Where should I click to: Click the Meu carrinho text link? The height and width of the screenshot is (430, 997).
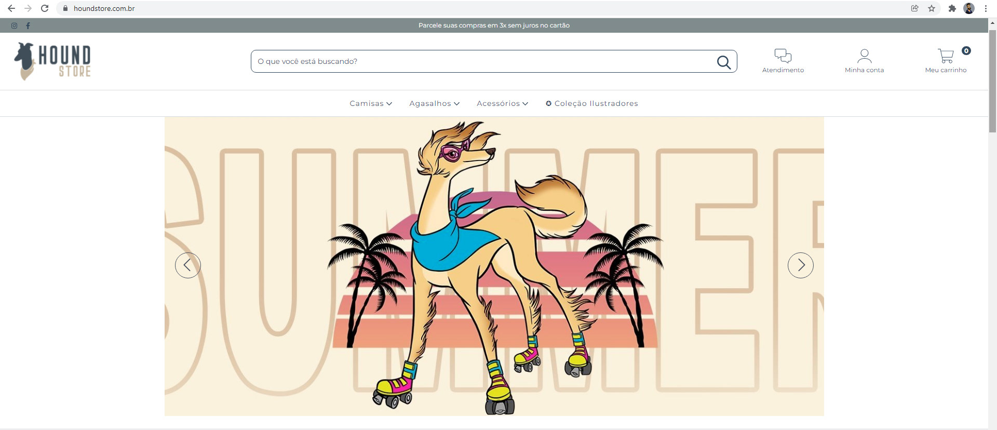point(946,70)
